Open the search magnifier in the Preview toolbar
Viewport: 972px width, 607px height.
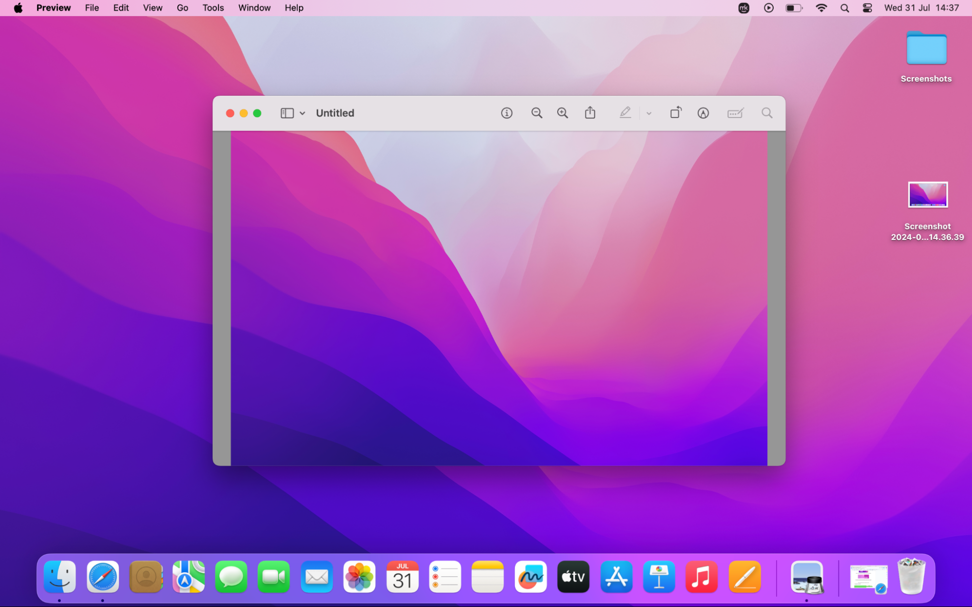(767, 113)
